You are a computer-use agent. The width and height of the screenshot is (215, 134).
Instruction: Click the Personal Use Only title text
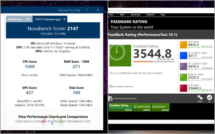click(x=69, y=10)
